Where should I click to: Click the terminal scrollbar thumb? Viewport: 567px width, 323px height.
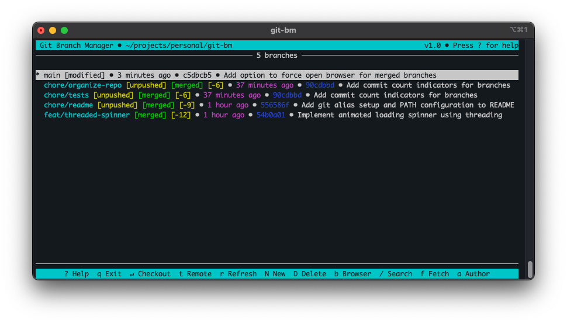(530, 270)
